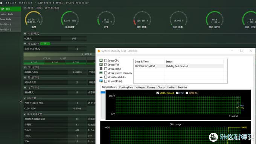The image size is (256, 144).
Task: Open the Unified tab
Action: [x=171, y=87]
